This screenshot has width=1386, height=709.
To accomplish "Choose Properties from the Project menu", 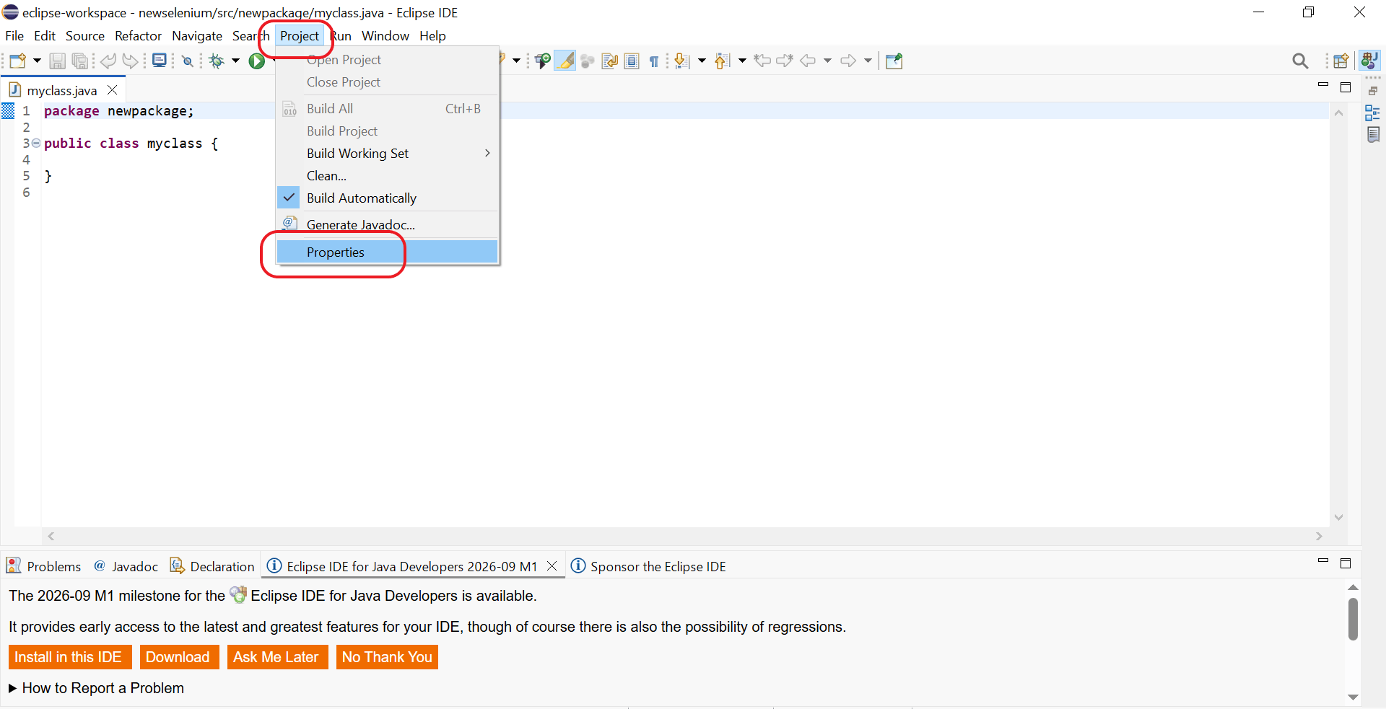I will (387, 252).
